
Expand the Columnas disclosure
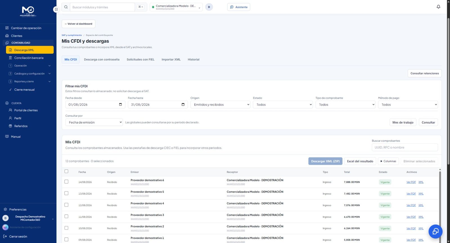[x=388, y=161]
